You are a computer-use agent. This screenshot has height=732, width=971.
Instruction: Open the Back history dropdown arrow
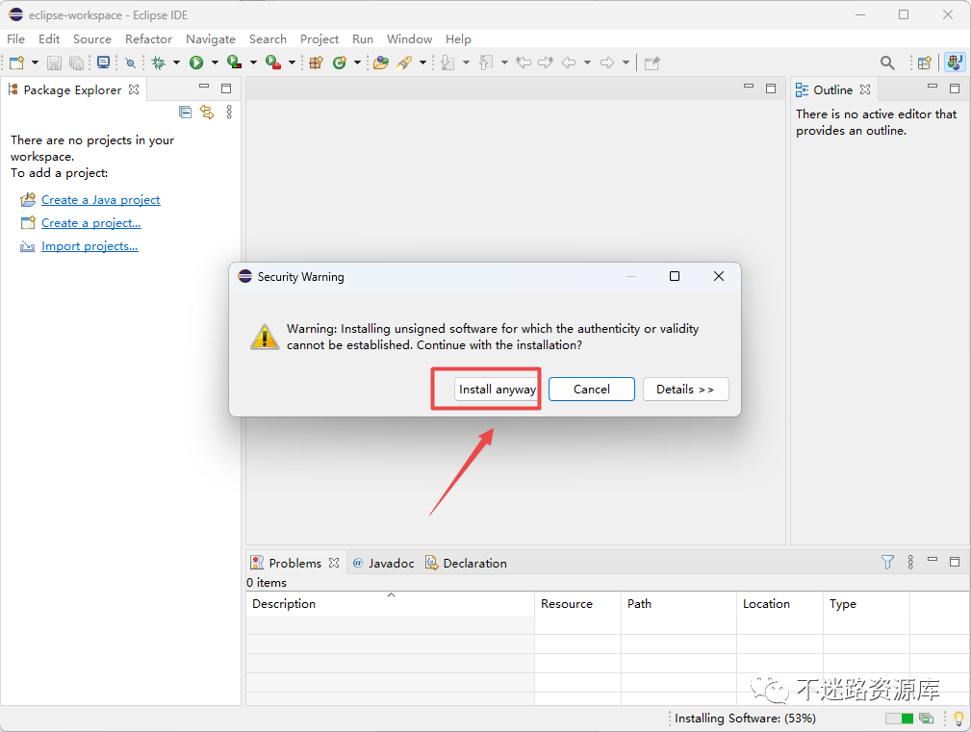[x=587, y=63]
